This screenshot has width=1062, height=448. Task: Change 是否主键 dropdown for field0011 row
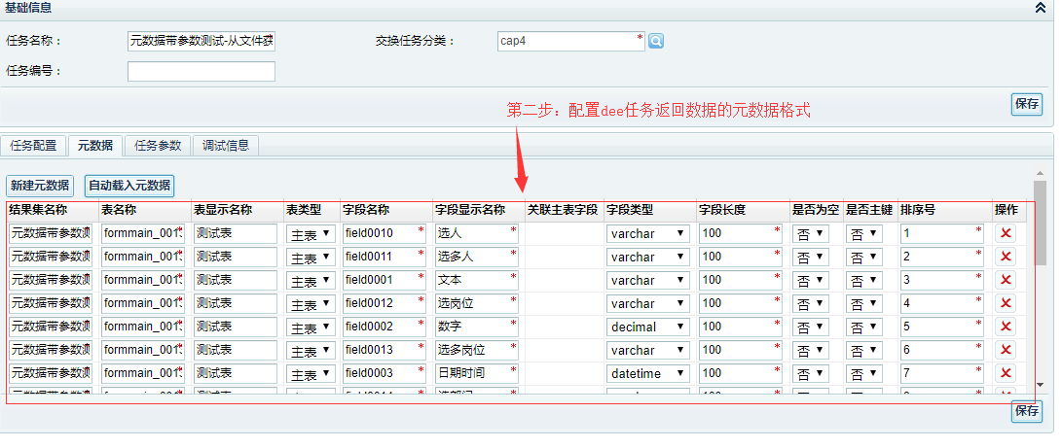[864, 258]
